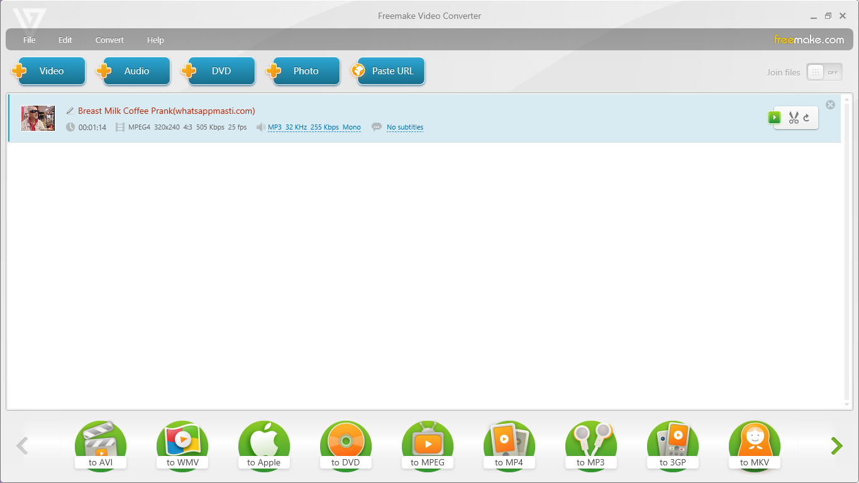
Task: Click the to DVD burn icon
Action: point(346,446)
